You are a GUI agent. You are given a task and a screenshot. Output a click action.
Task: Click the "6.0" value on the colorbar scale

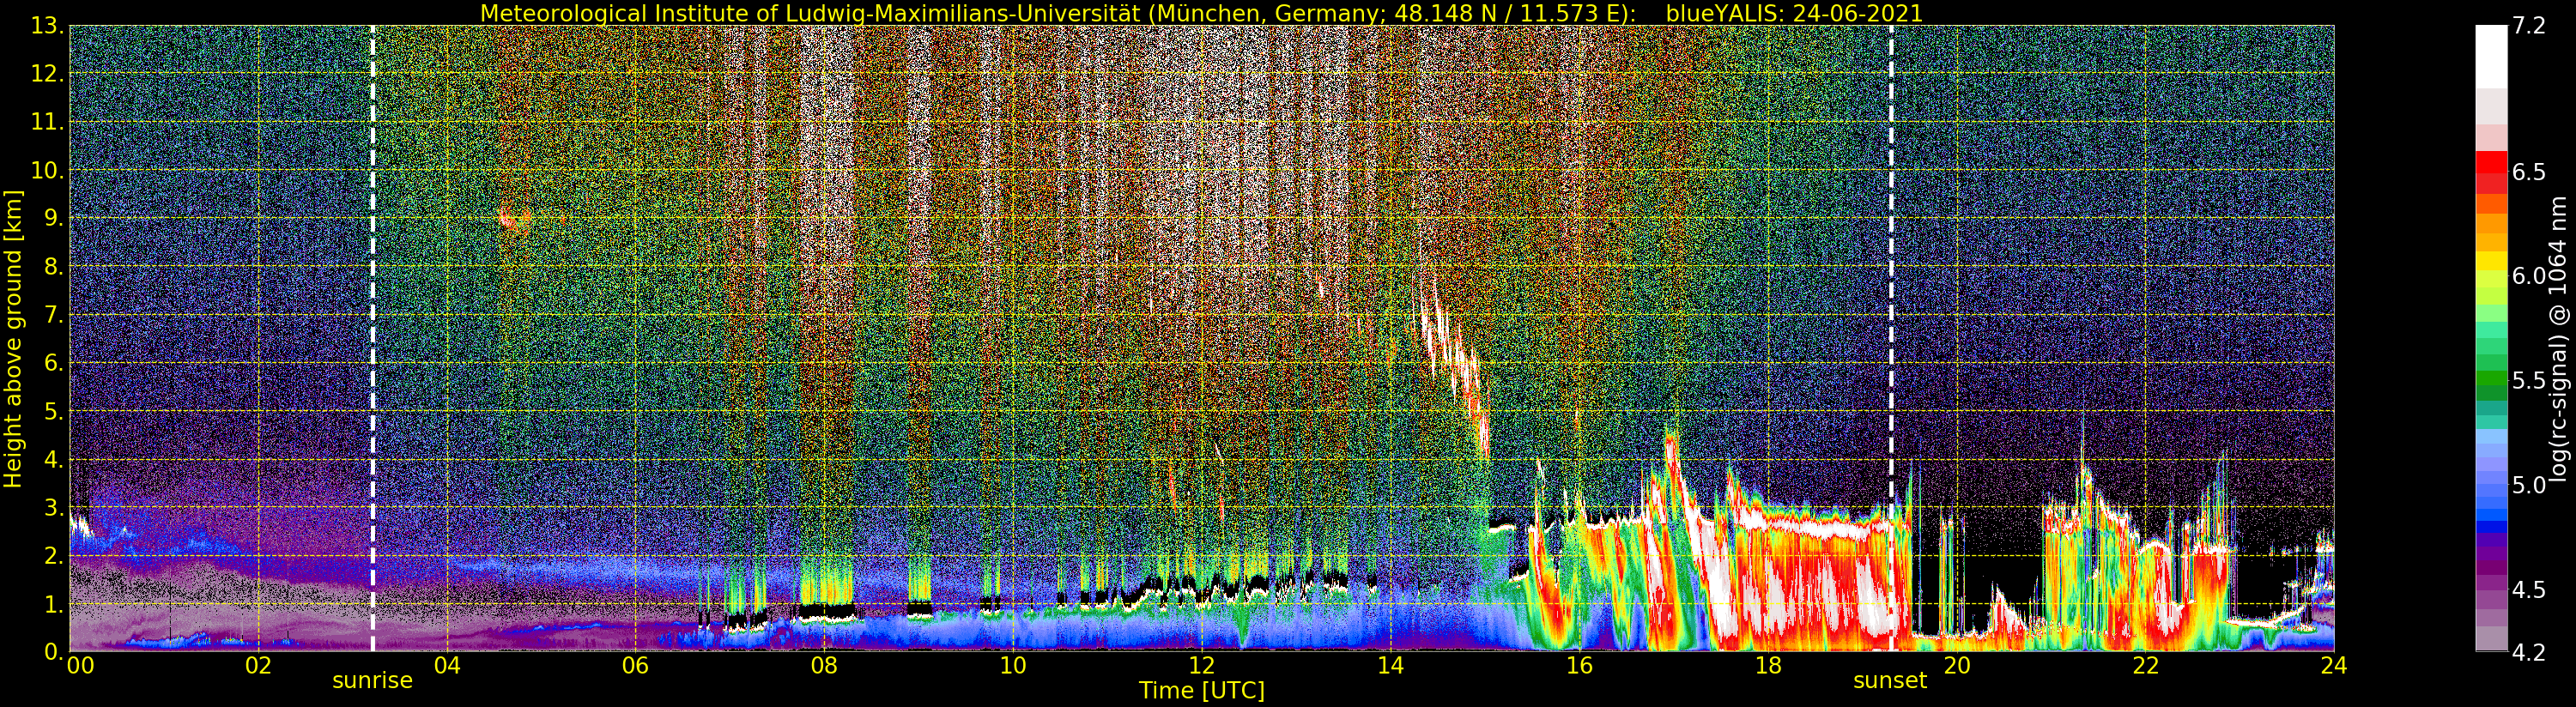click(2529, 276)
